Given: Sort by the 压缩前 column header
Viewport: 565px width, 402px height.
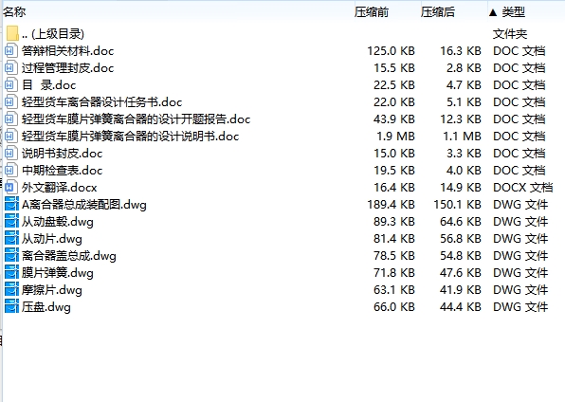Looking at the screenshot, I should [x=372, y=12].
